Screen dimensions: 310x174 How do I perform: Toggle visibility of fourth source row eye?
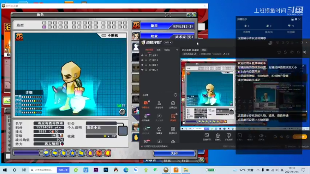pos(142,70)
